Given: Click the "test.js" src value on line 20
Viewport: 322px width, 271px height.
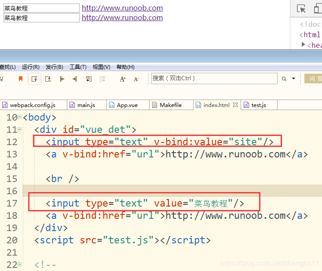Looking at the screenshot, I should [128, 240].
